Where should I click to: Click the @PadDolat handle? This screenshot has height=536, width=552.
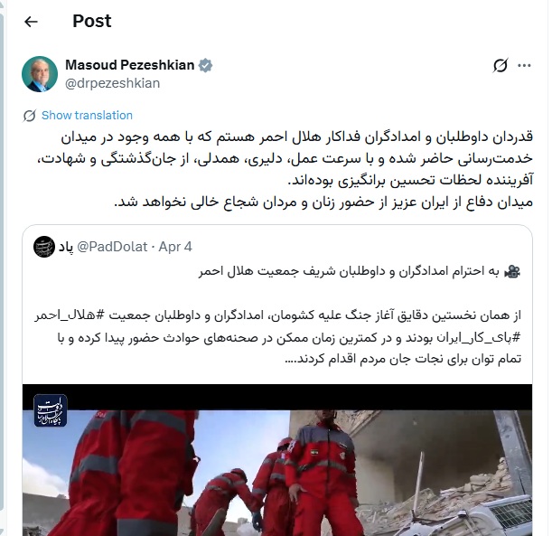pos(112,247)
